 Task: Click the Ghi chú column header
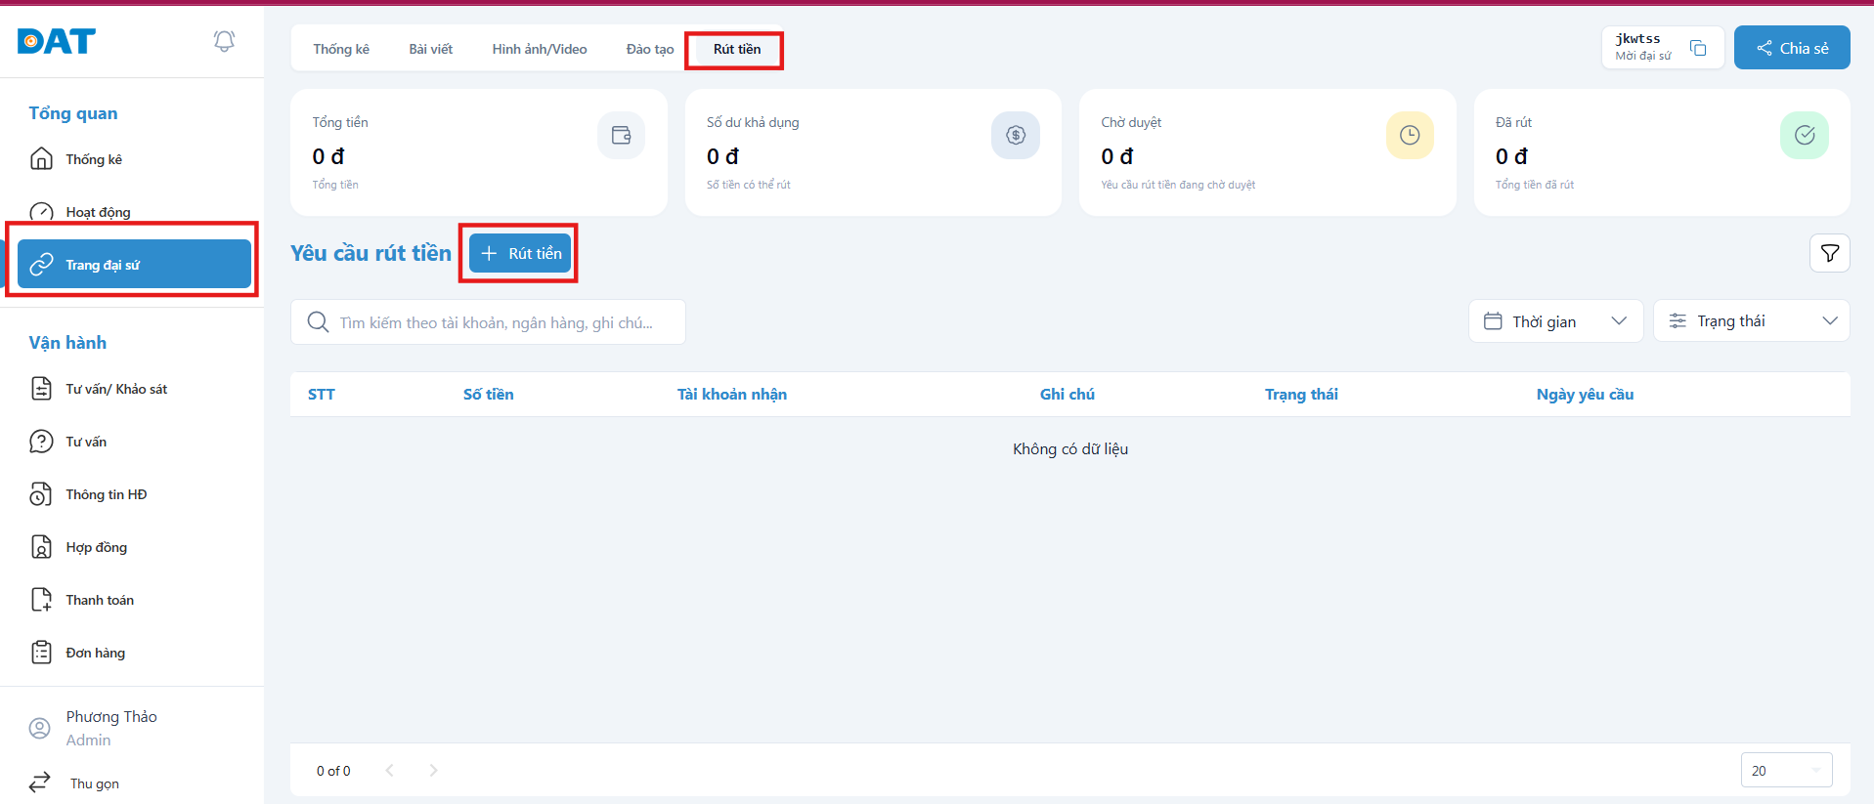pyautogui.click(x=1068, y=395)
